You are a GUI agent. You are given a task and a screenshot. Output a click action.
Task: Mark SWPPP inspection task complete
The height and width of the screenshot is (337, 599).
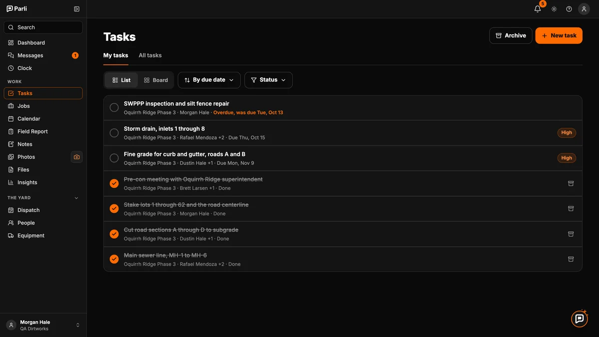114,108
